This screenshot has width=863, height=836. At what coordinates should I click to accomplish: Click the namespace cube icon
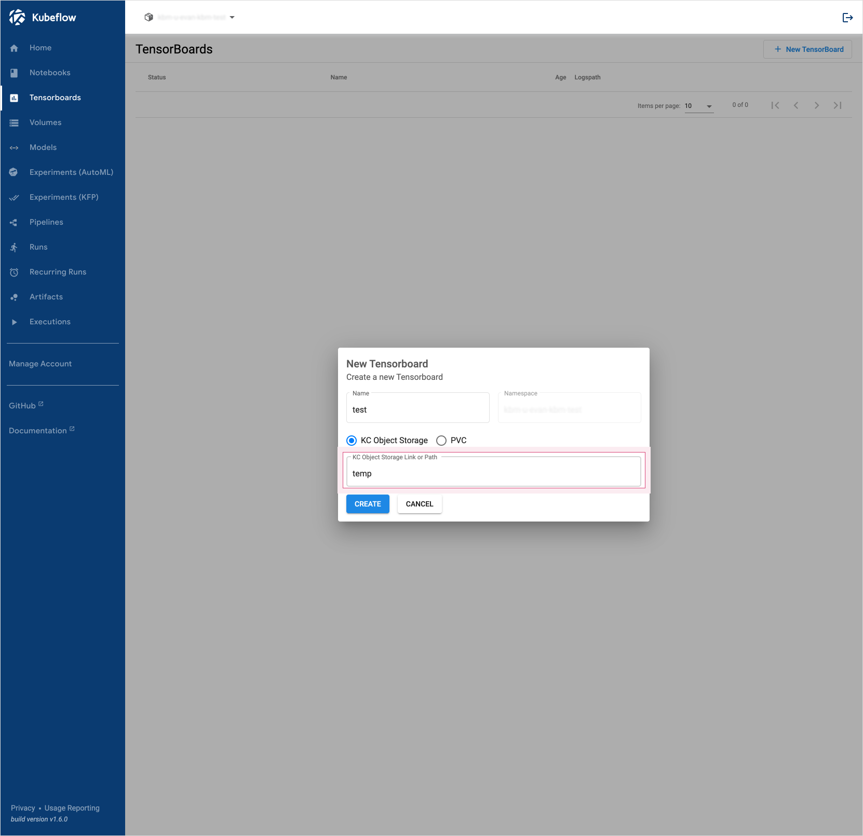tap(149, 17)
